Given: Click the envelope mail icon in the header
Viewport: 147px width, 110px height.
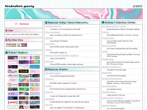Looking at the screenshot, I should (139, 6).
